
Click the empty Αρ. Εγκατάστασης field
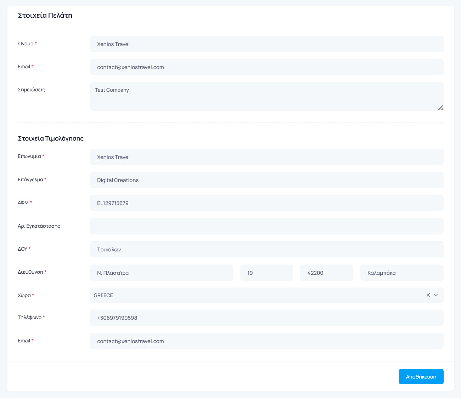click(266, 226)
